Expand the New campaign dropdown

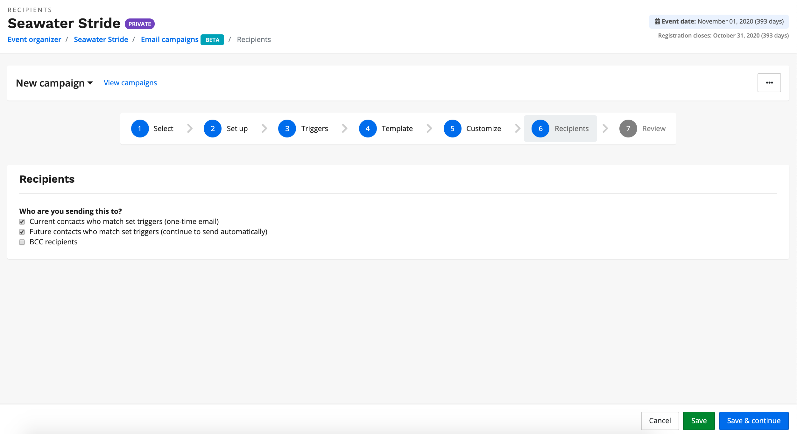pyautogui.click(x=54, y=83)
